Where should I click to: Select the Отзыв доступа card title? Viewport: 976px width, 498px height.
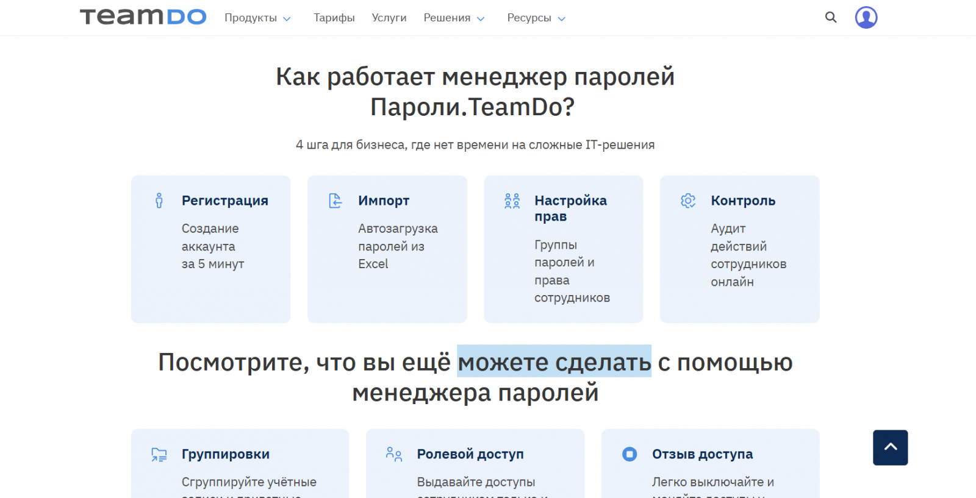(702, 454)
